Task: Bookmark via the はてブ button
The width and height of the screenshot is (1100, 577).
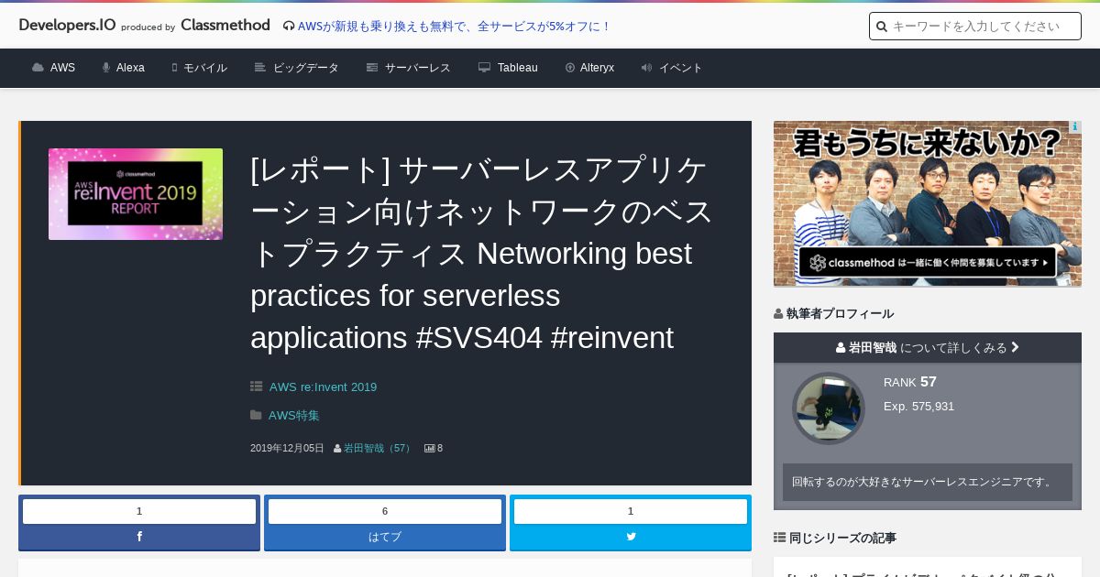Action: point(385,537)
